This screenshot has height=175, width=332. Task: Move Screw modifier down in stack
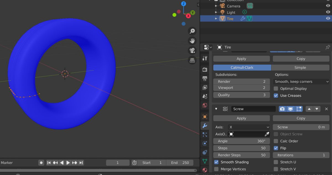pyautogui.click(x=317, y=109)
